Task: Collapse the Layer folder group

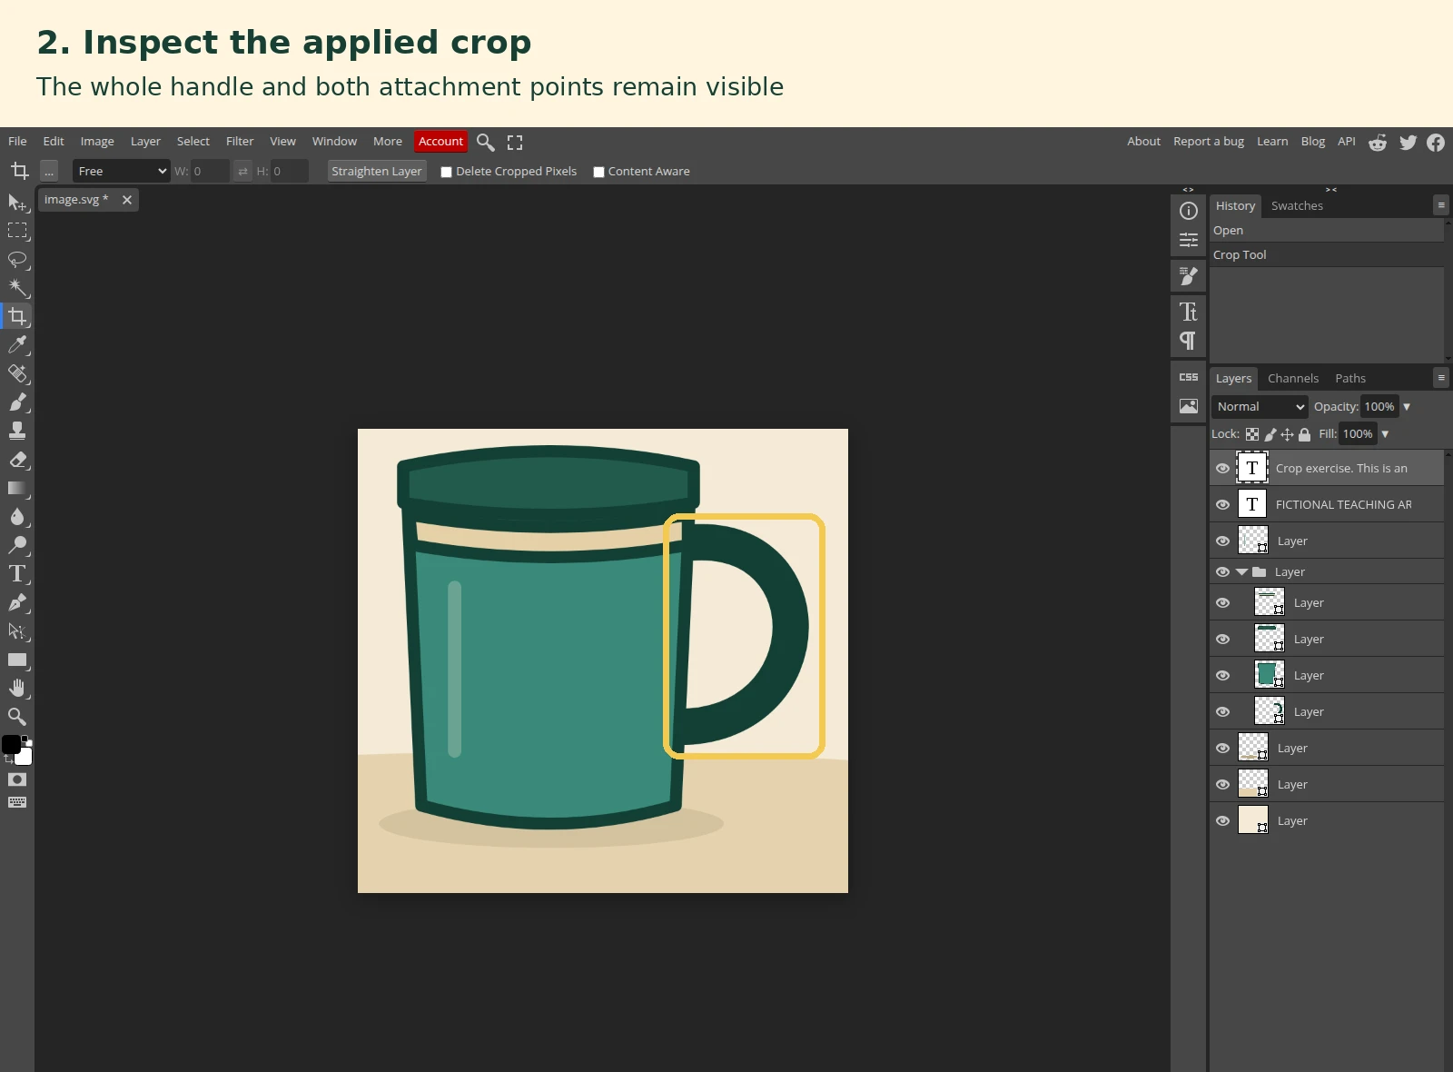Action: [x=1241, y=572]
